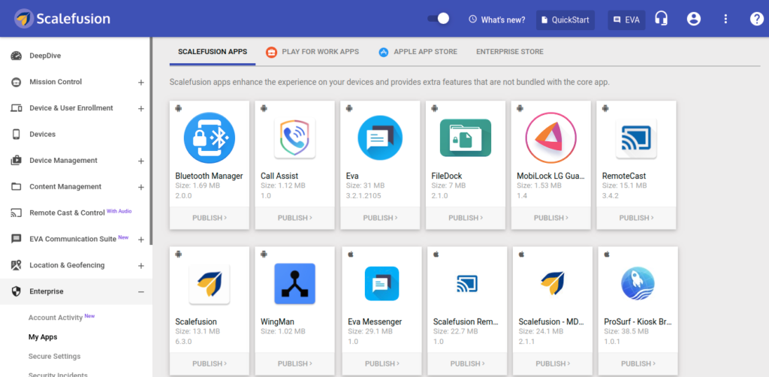The height and width of the screenshot is (377, 769).
Task: Click the Enterprise shield icon
Action: tap(17, 291)
